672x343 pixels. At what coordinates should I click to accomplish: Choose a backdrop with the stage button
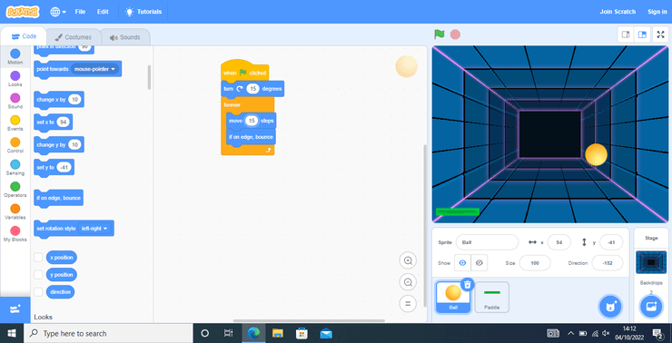[x=651, y=306]
